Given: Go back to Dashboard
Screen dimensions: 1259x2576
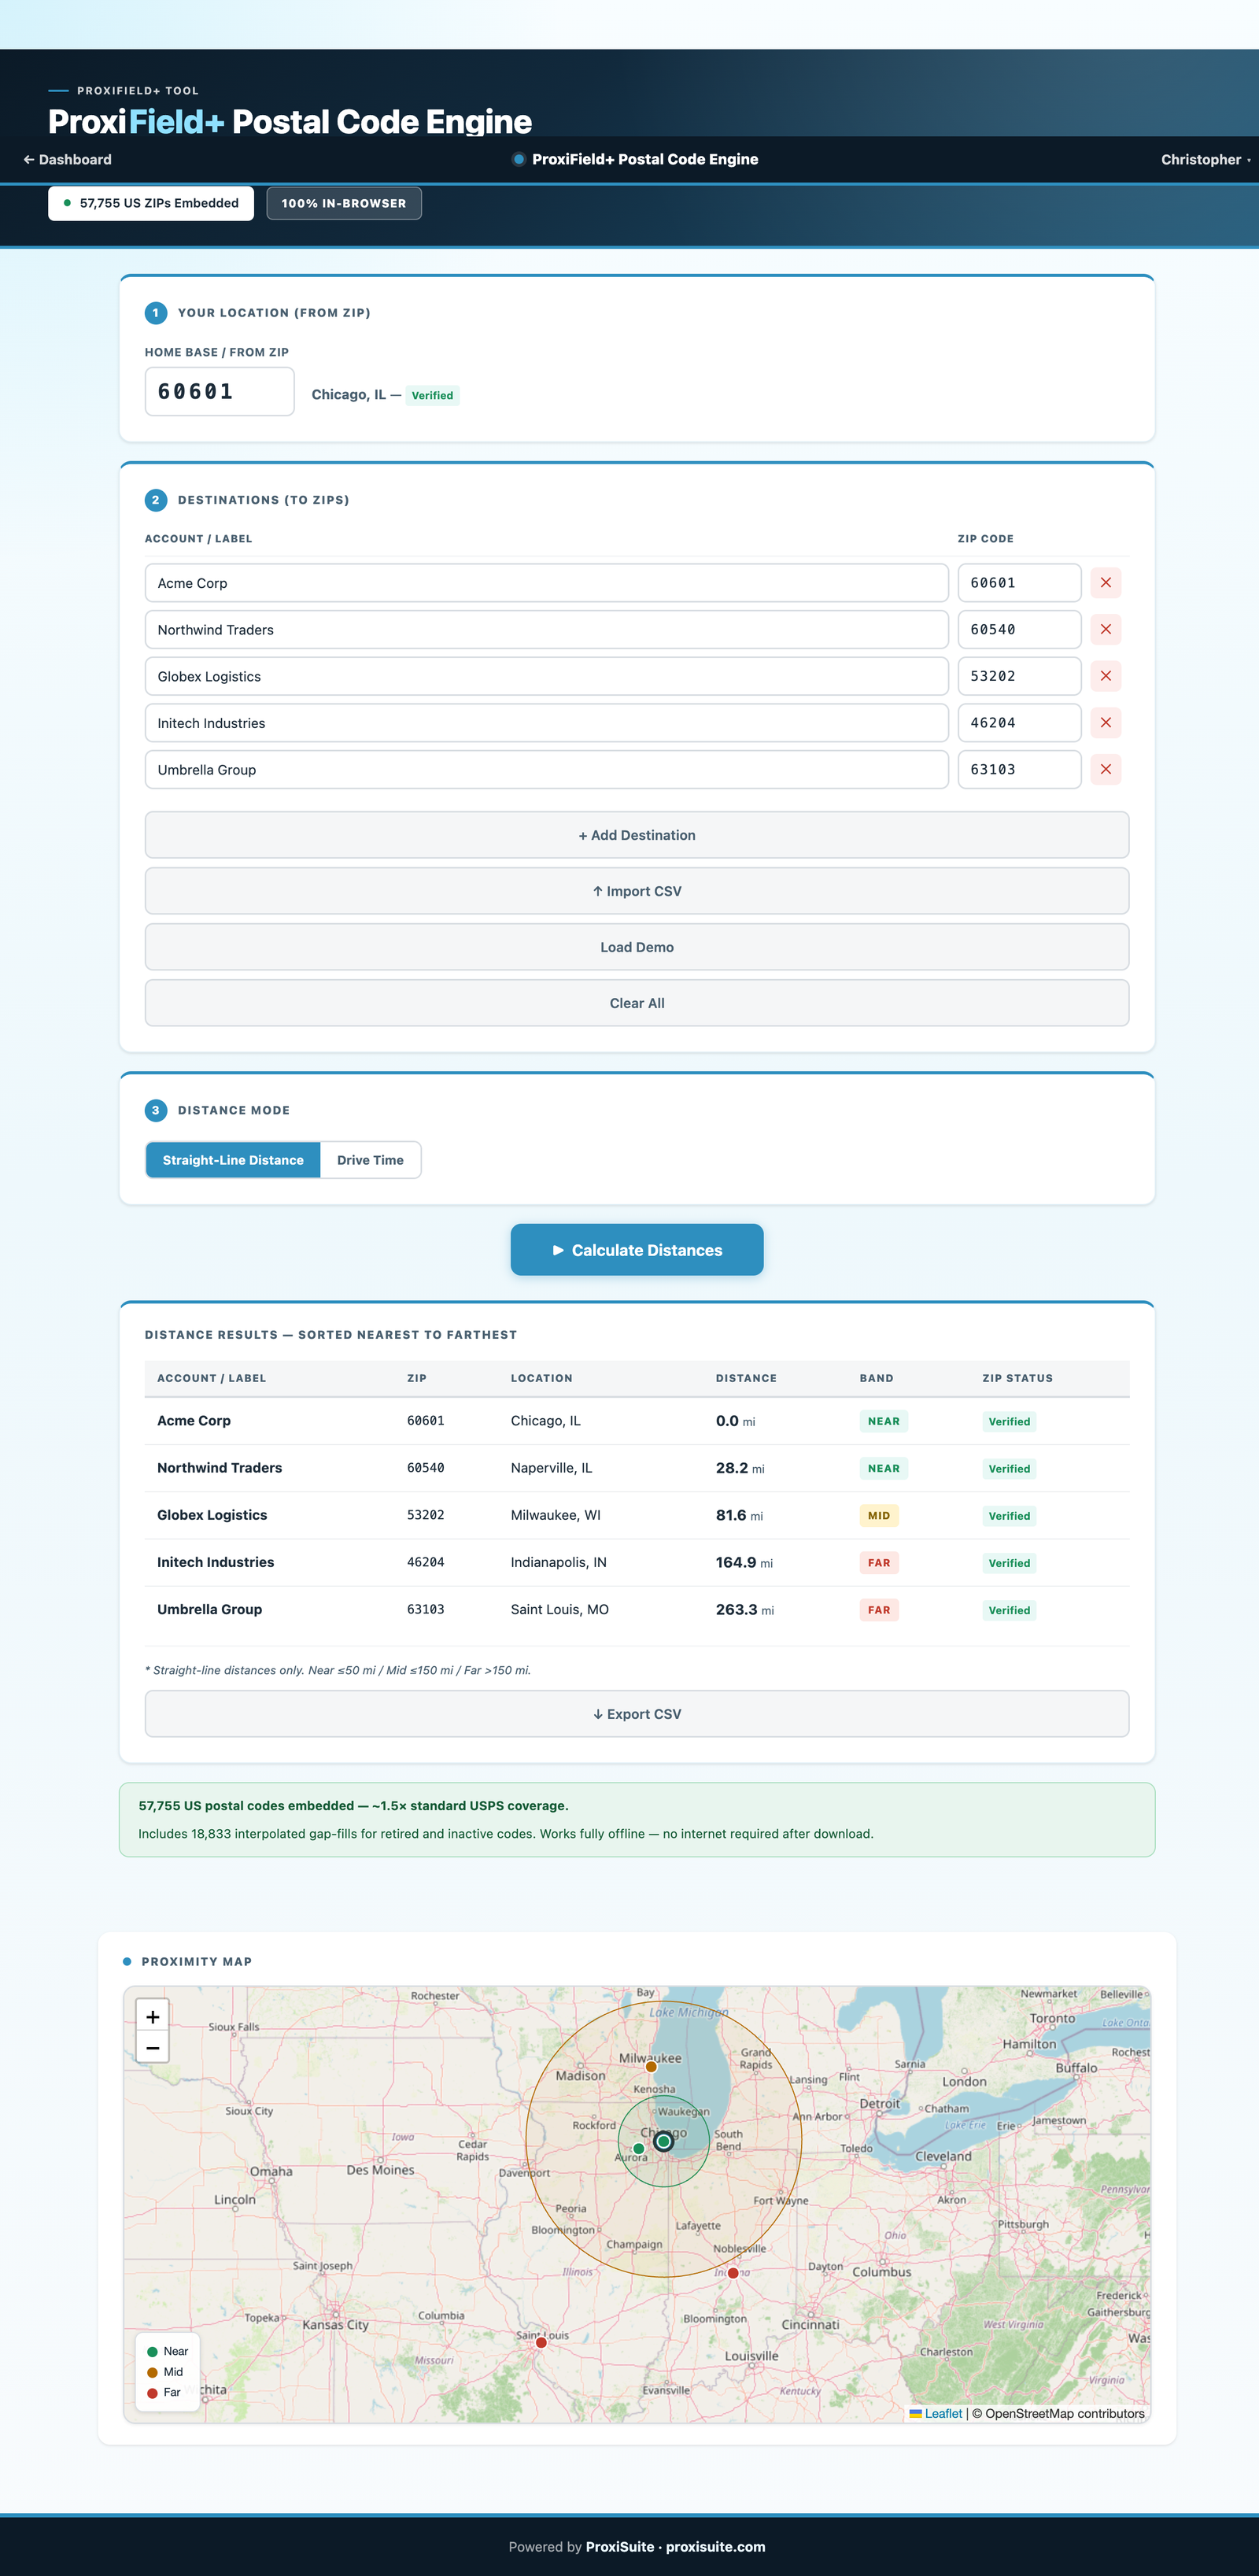Looking at the screenshot, I should (67, 160).
